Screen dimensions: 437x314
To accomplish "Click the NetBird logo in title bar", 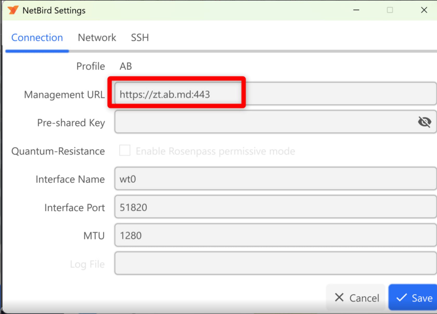I will (x=13, y=10).
